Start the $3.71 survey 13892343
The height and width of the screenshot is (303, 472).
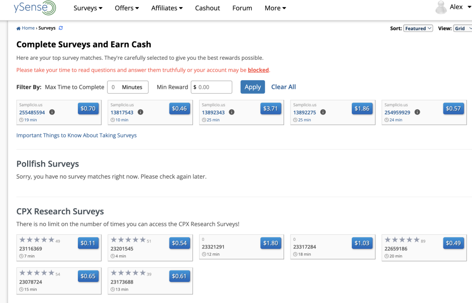(270, 108)
